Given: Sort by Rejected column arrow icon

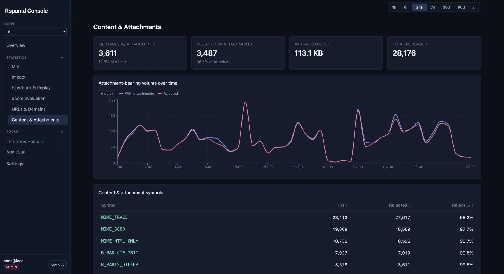Looking at the screenshot, I should pos(409,206).
